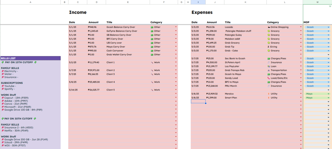Click amount ₱8,166.55 for Client 3
Image resolution: width=332 pixels, height=149 pixels.
93,74
